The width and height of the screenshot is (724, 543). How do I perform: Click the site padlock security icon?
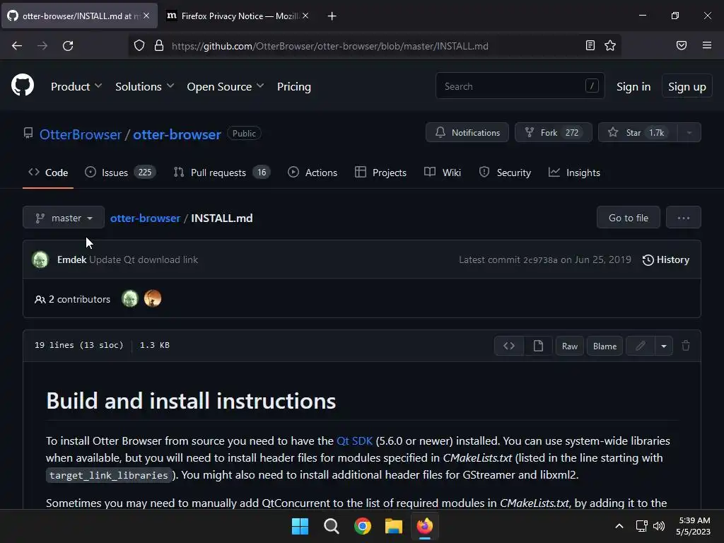click(x=159, y=46)
